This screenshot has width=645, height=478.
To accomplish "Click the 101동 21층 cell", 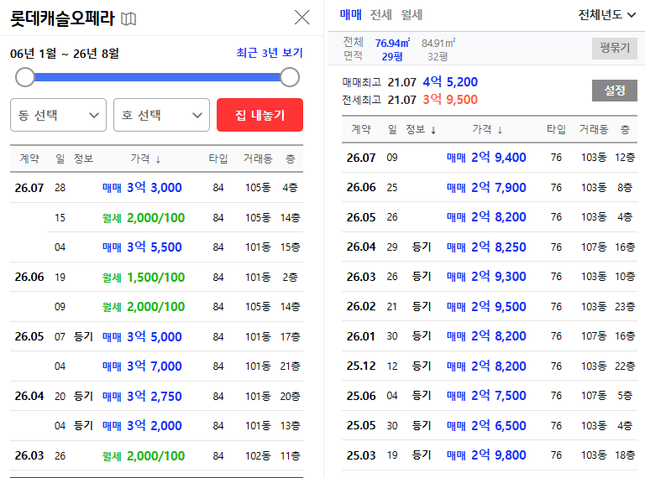I will pyautogui.click(x=273, y=366).
